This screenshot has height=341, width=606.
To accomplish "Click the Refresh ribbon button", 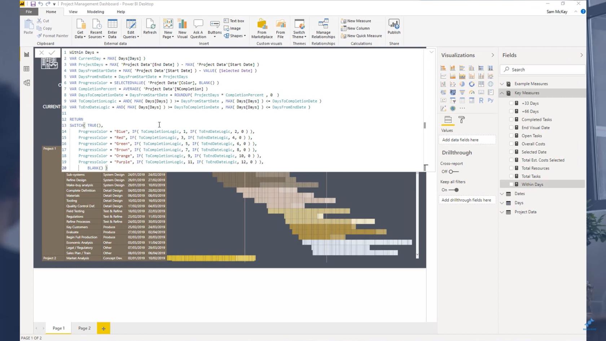I will pyautogui.click(x=150, y=27).
